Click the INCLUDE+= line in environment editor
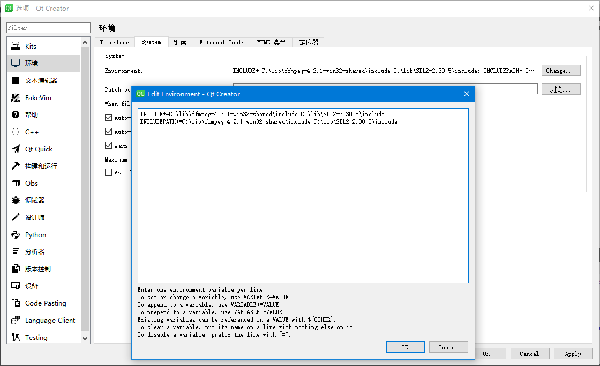Screen dimensions: 600x366 (x=262, y=114)
